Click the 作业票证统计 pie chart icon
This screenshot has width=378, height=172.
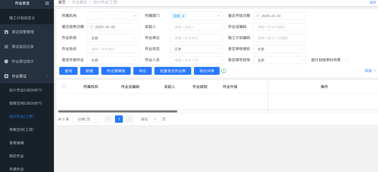point(6,61)
